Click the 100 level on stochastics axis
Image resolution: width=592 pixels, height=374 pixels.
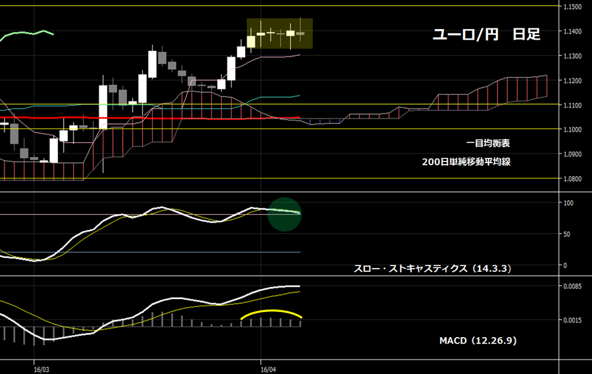[569, 203]
